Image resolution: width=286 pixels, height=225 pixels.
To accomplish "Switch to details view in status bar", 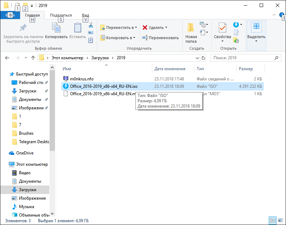I will click(x=273, y=221).
